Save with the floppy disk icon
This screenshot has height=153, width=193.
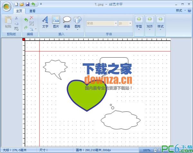tap(27, 4)
